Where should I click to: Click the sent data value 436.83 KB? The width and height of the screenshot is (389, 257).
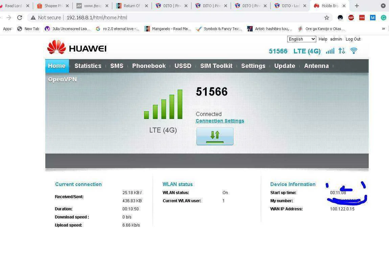coord(132,201)
